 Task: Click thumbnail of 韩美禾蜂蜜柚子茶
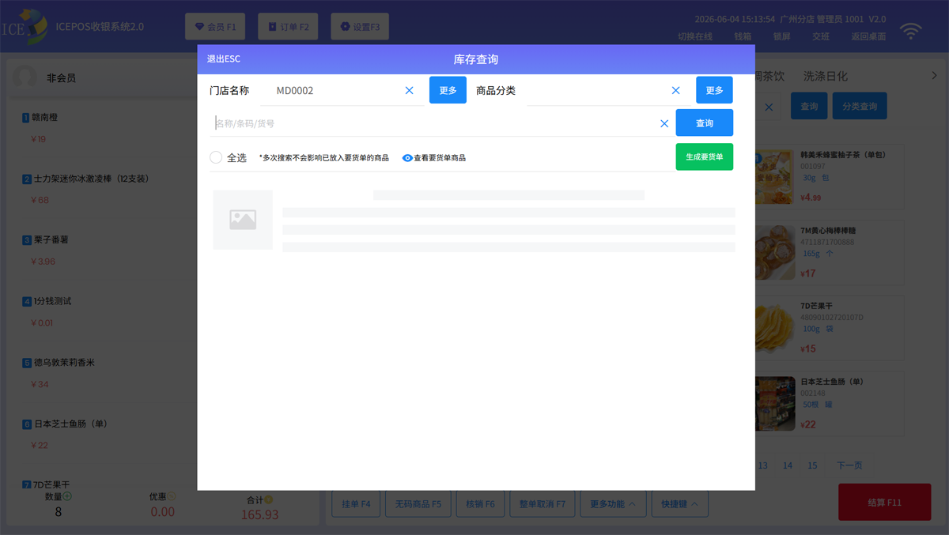click(774, 177)
